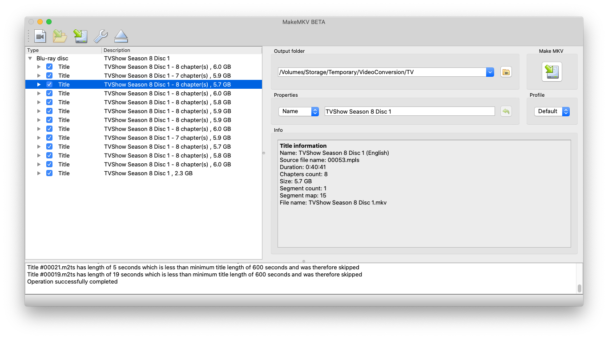Expand the highlighted 5.7 GB title row
This screenshot has height=339, width=608.
click(39, 84)
